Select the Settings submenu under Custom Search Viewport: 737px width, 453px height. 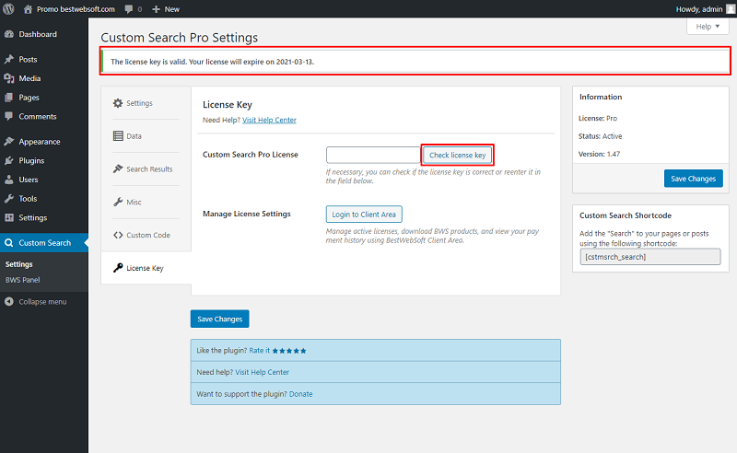pyautogui.click(x=18, y=264)
